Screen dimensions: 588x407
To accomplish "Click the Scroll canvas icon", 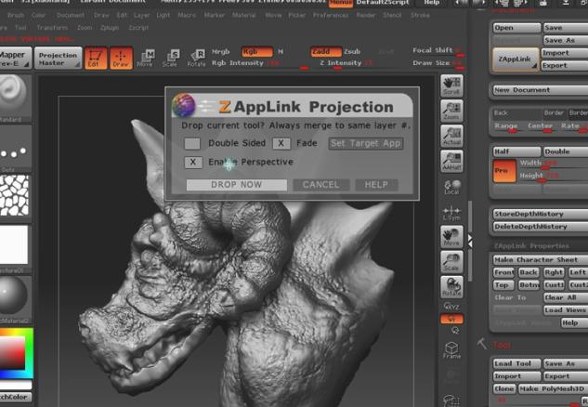I will [x=452, y=85].
